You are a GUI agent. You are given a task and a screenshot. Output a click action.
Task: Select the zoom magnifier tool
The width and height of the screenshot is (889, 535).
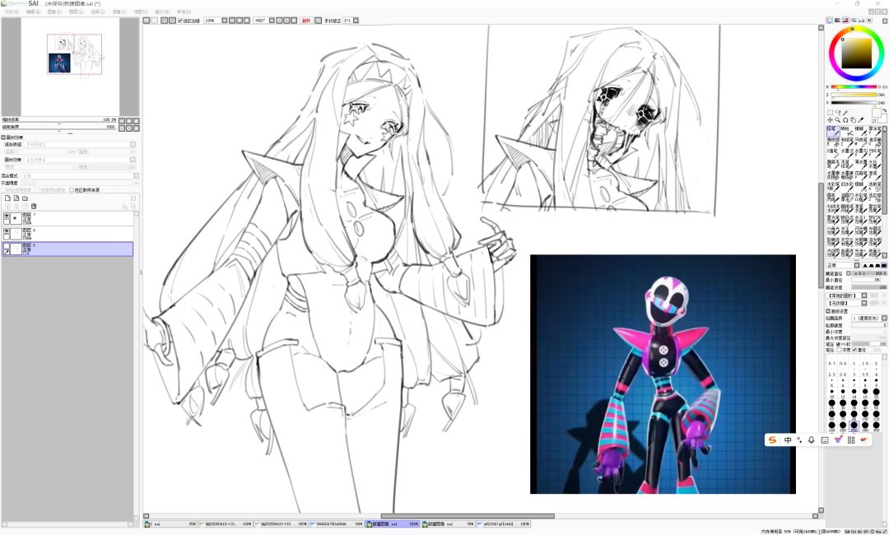pos(837,120)
